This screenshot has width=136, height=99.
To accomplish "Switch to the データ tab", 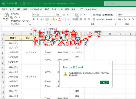I will [54, 9].
